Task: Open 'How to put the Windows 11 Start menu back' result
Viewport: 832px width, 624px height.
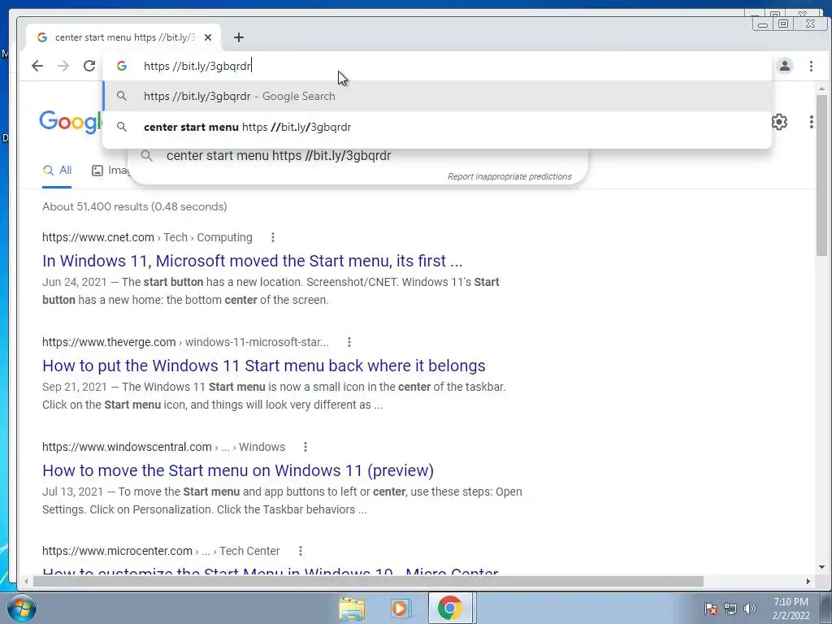Action: [x=264, y=366]
